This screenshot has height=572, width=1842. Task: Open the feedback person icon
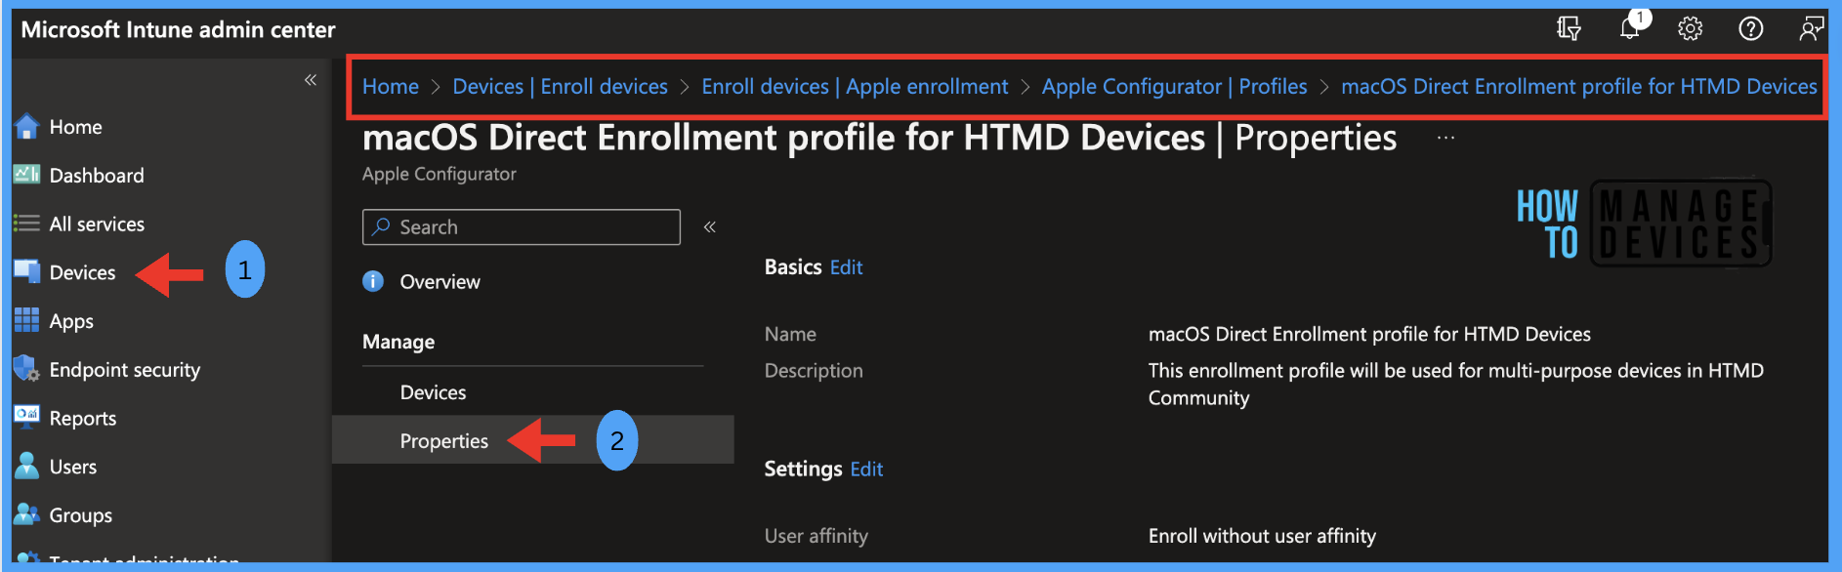(x=1812, y=29)
